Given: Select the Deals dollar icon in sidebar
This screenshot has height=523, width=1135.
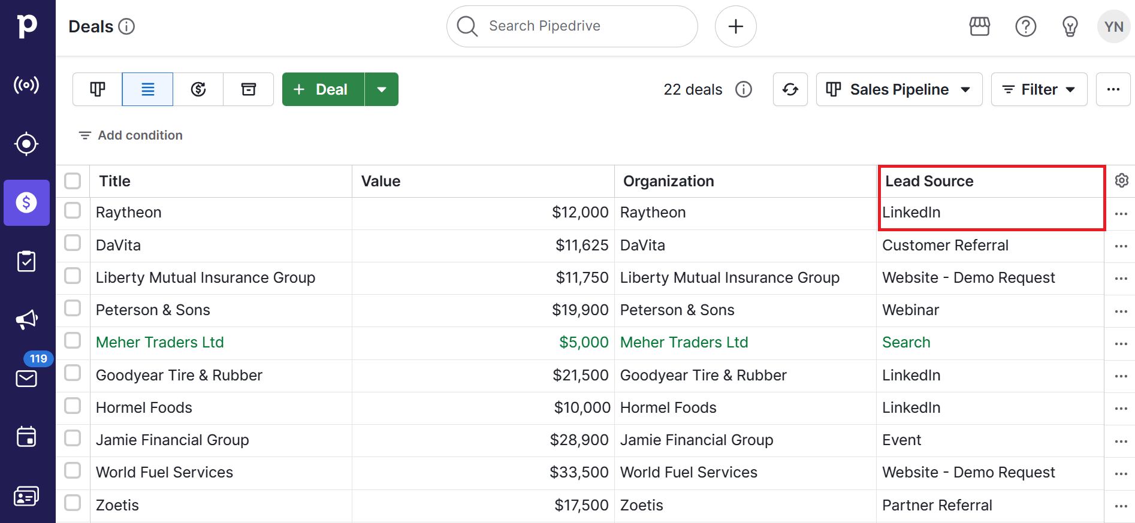Looking at the screenshot, I should pos(27,202).
